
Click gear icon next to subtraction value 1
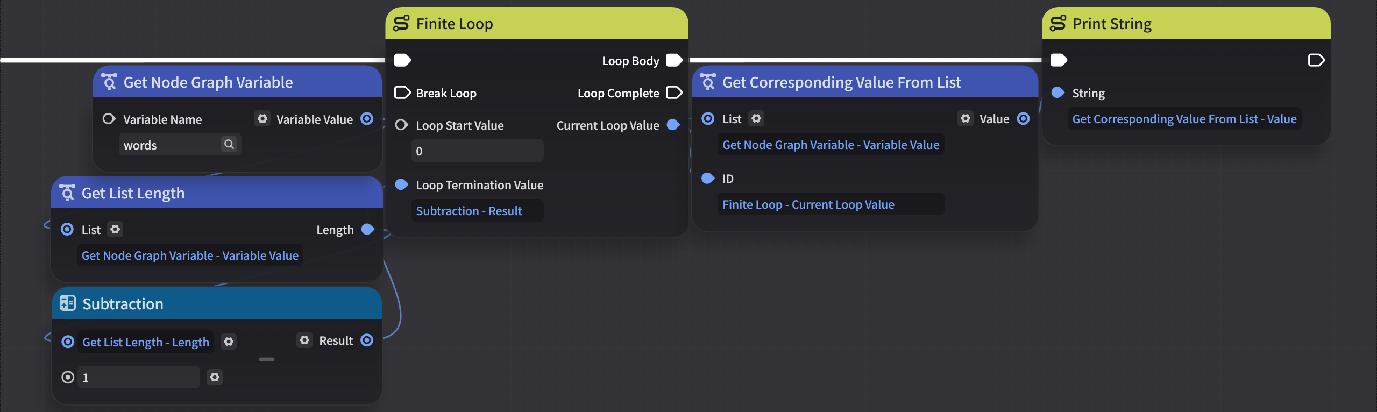pyautogui.click(x=215, y=377)
